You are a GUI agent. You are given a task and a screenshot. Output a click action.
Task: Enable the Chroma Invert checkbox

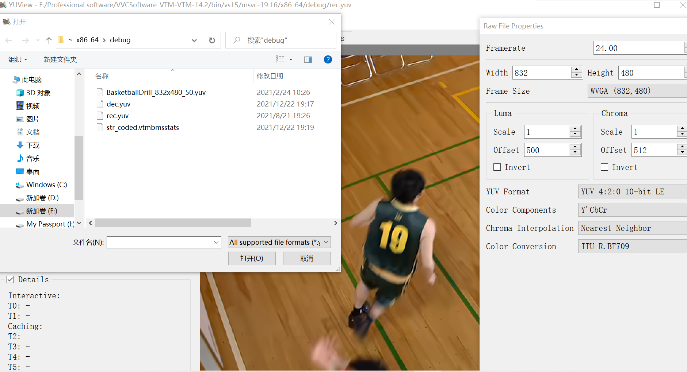(604, 167)
